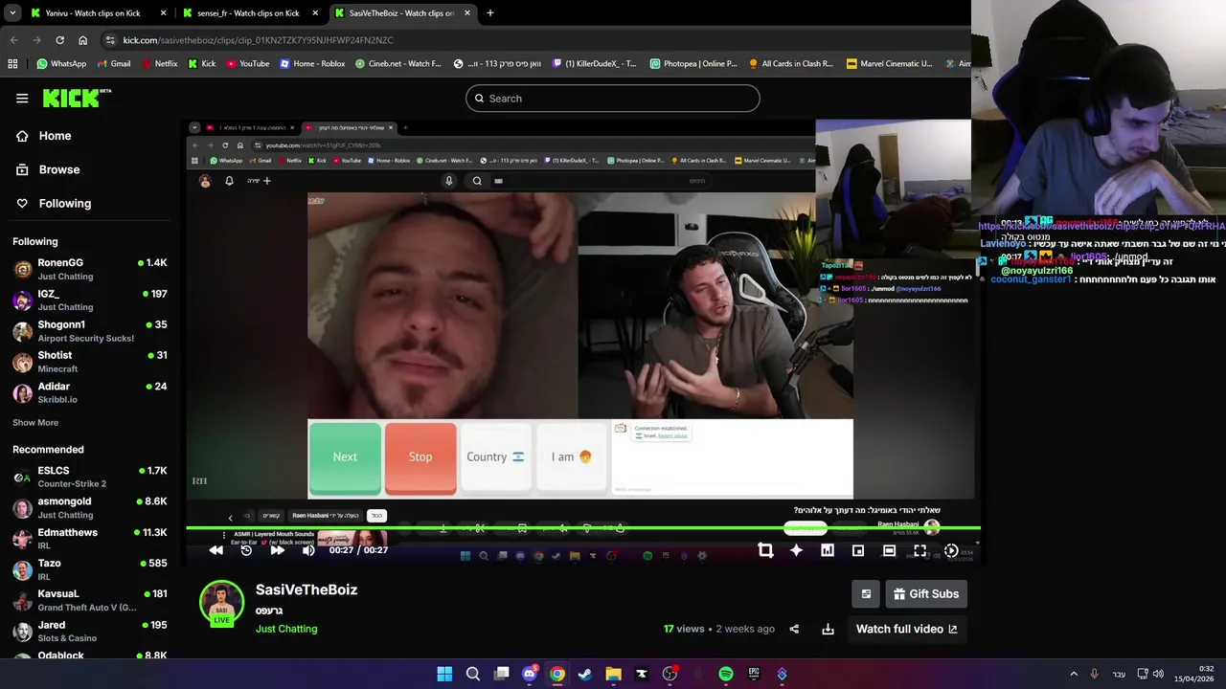Click the replay circular-arrow player icon

(246, 550)
